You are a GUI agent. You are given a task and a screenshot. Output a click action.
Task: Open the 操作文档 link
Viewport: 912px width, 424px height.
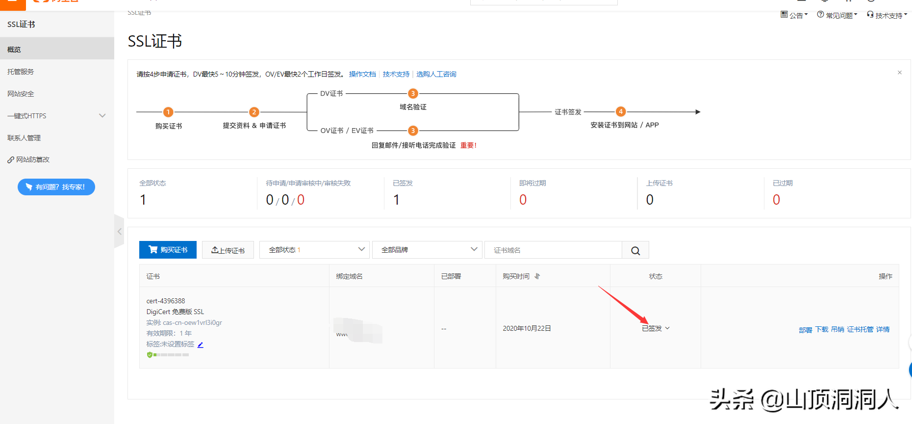pyautogui.click(x=362, y=74)
